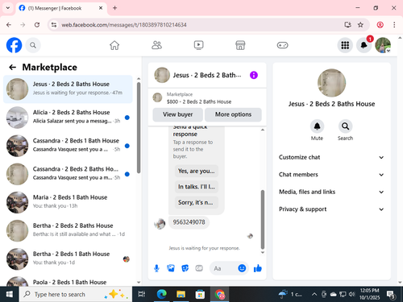Open the account profile picture menu
This screenshot has width=403, height=302.
pos(383,45)
